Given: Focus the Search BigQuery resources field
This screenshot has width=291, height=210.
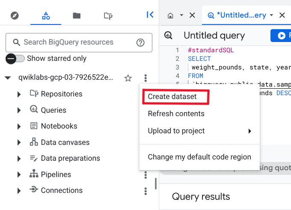Looking at the screenshot, I should (79, 42).
